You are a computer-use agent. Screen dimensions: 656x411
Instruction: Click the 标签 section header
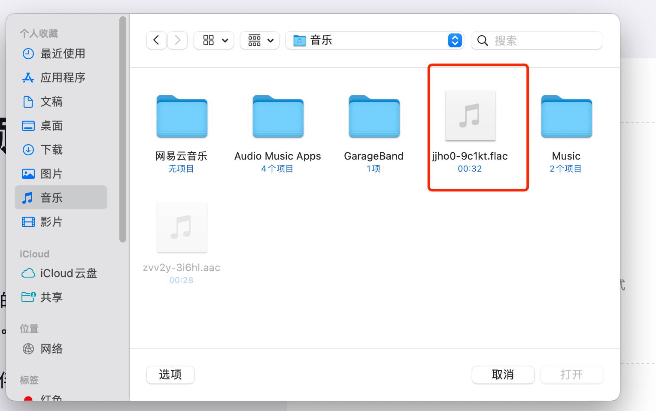[x=29, y=380]
